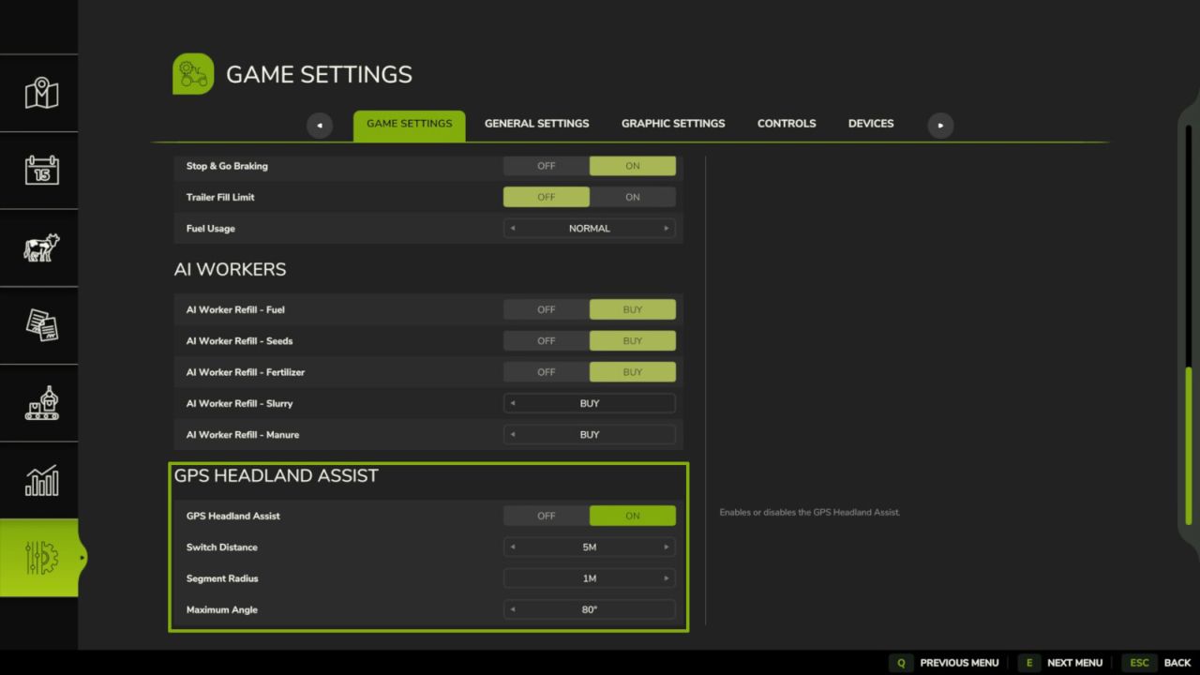Open the contracts panel icon

click(x=39, y=325)
